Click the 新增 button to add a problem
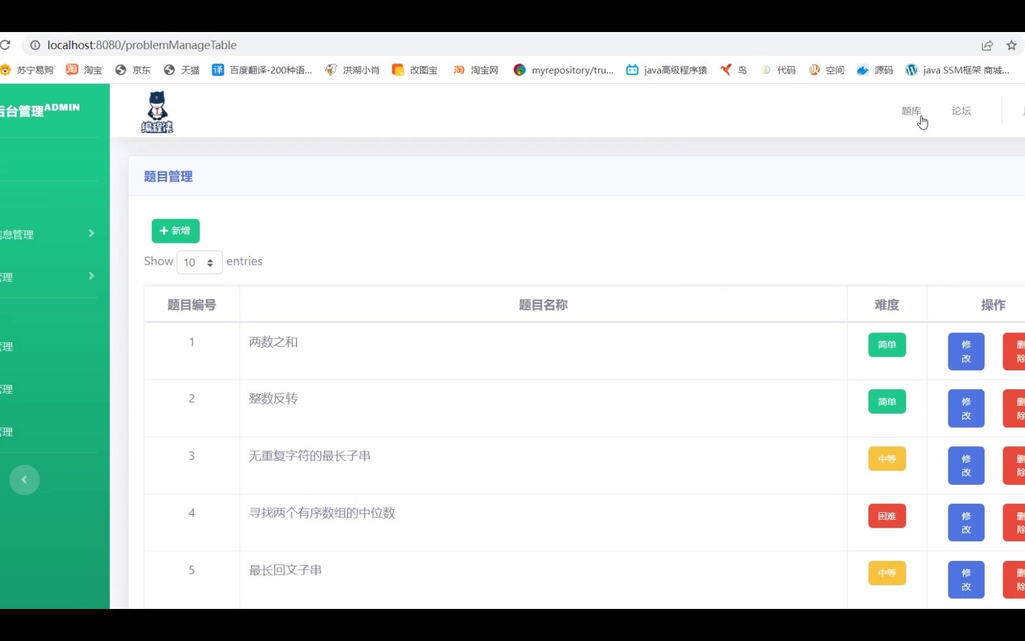The height and width of the screenshot is (641, 1025). click(175, 231)
